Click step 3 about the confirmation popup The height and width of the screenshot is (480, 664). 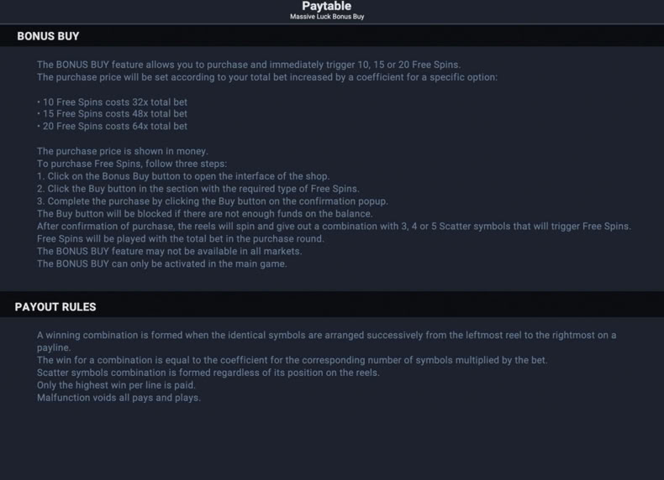[212, 201]
